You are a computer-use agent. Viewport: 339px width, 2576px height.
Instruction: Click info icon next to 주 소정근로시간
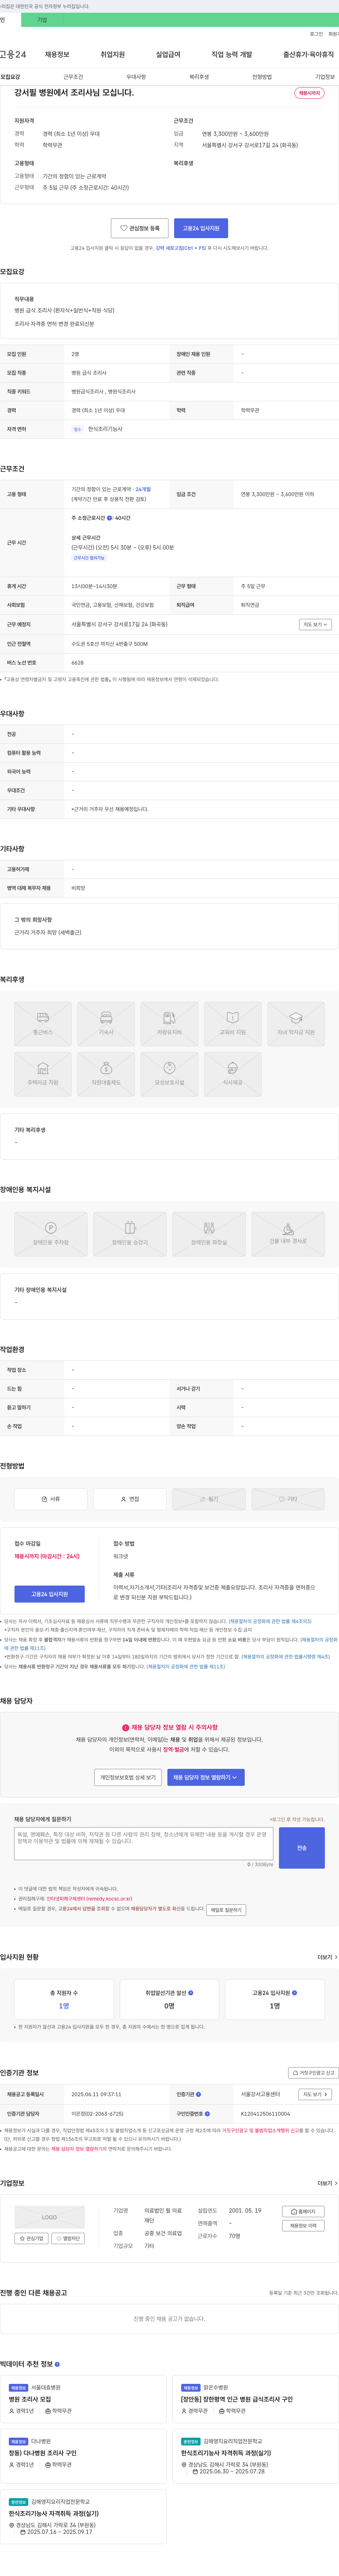110,518
